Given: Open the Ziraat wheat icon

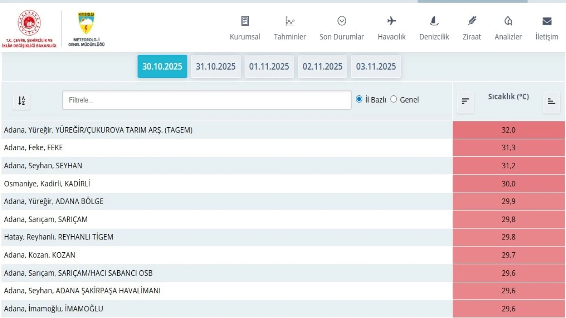Looking at the screenshot, I should tap(472, 21).
